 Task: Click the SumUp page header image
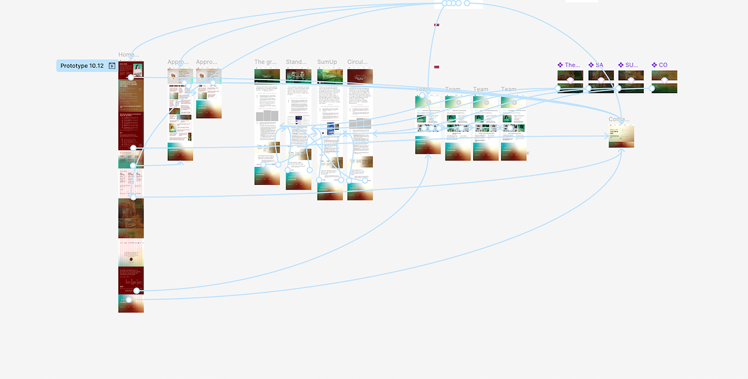pyautogui.click(x=330, y=76)
